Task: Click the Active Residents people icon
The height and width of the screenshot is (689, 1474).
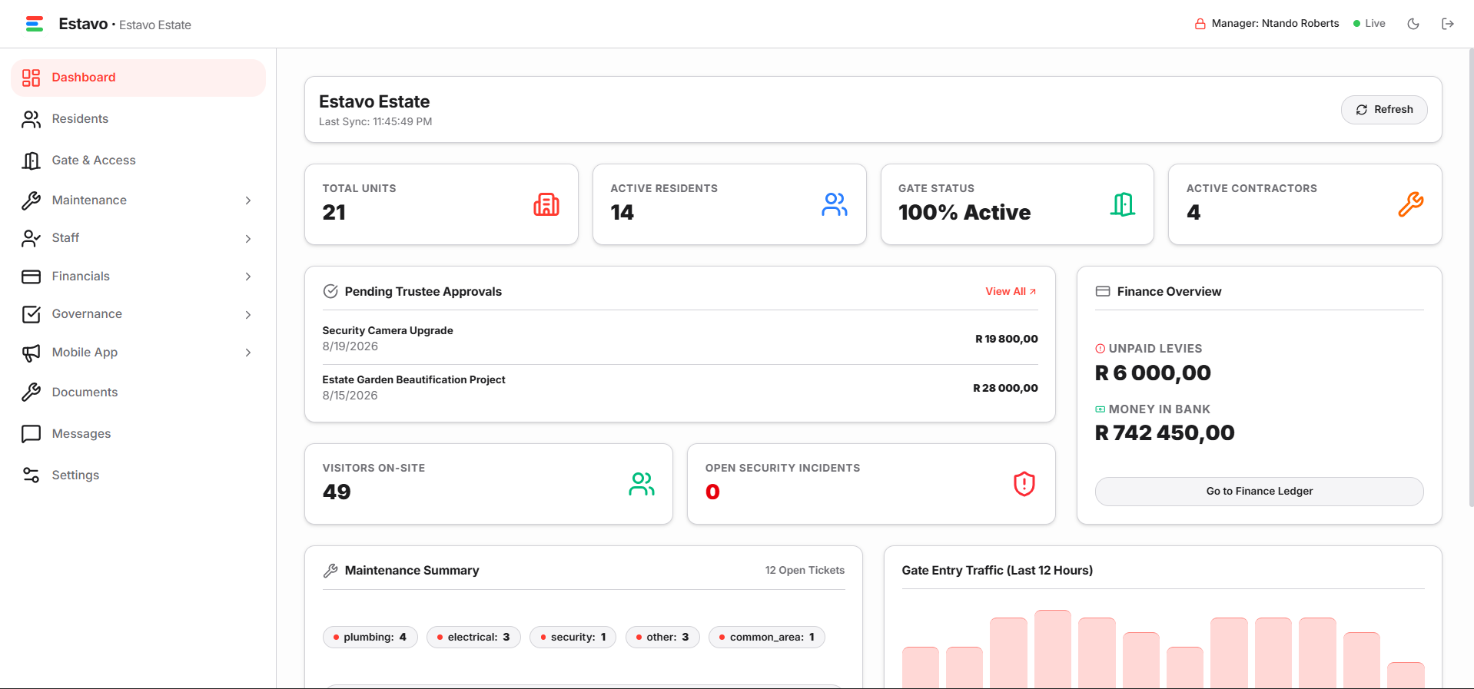Action: [x=835, y=204]
